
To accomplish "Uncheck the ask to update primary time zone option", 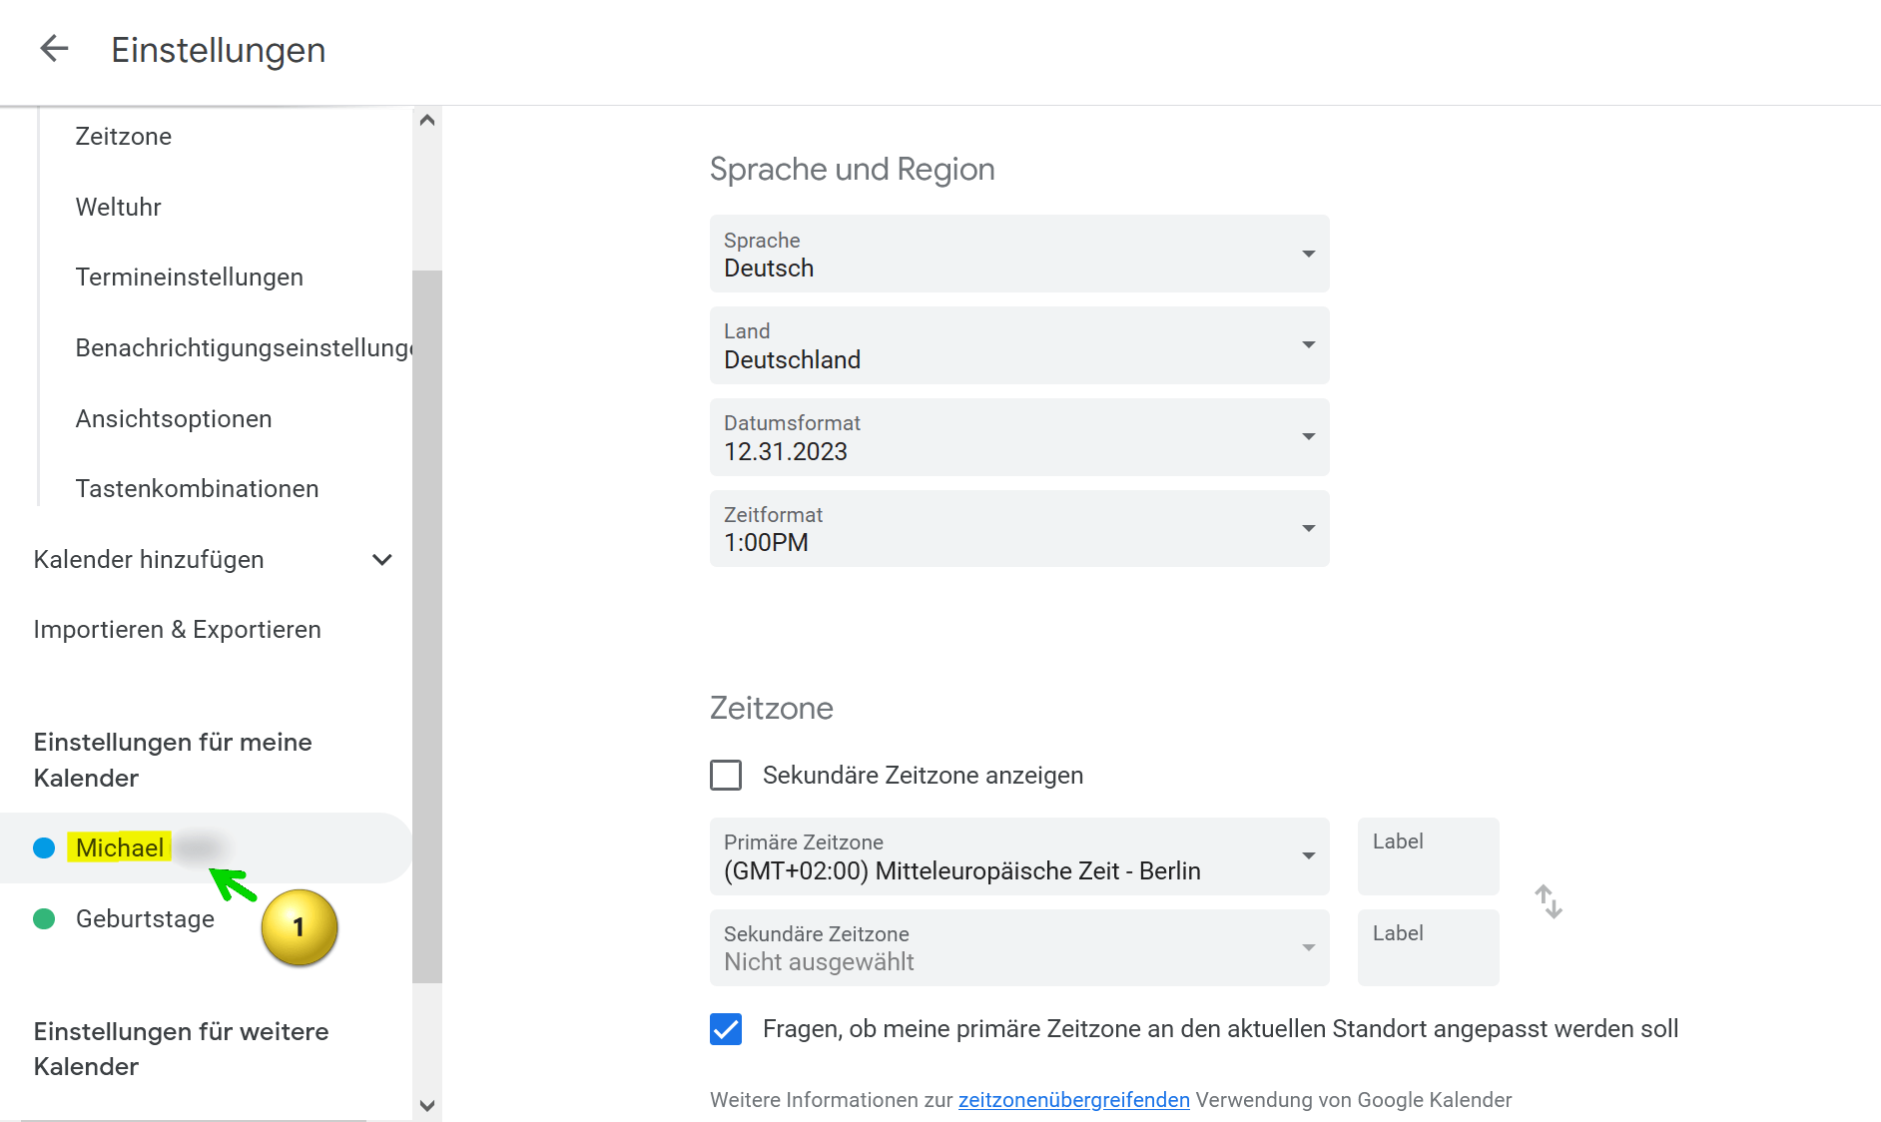I will [726, 1028].
